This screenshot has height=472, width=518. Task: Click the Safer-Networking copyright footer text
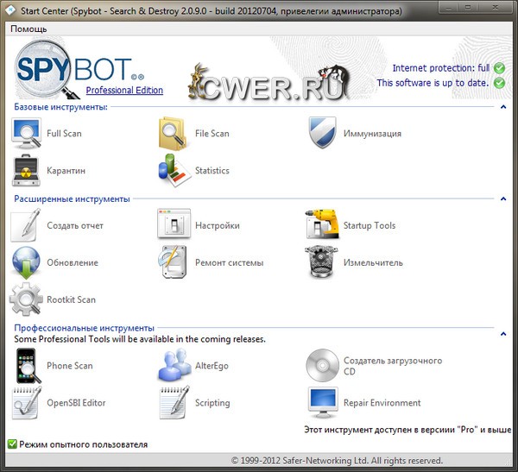coord(337,461)
